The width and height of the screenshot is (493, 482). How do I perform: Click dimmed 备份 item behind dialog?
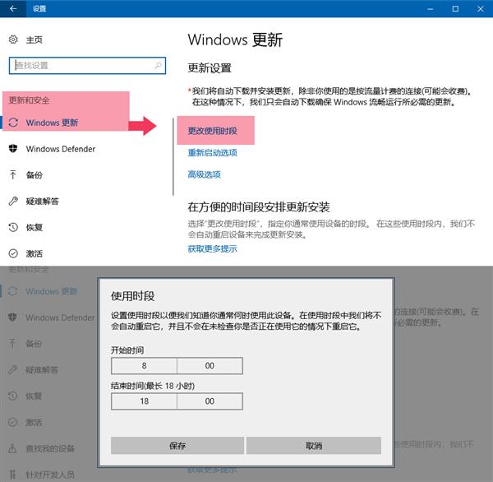coord(34,344)
